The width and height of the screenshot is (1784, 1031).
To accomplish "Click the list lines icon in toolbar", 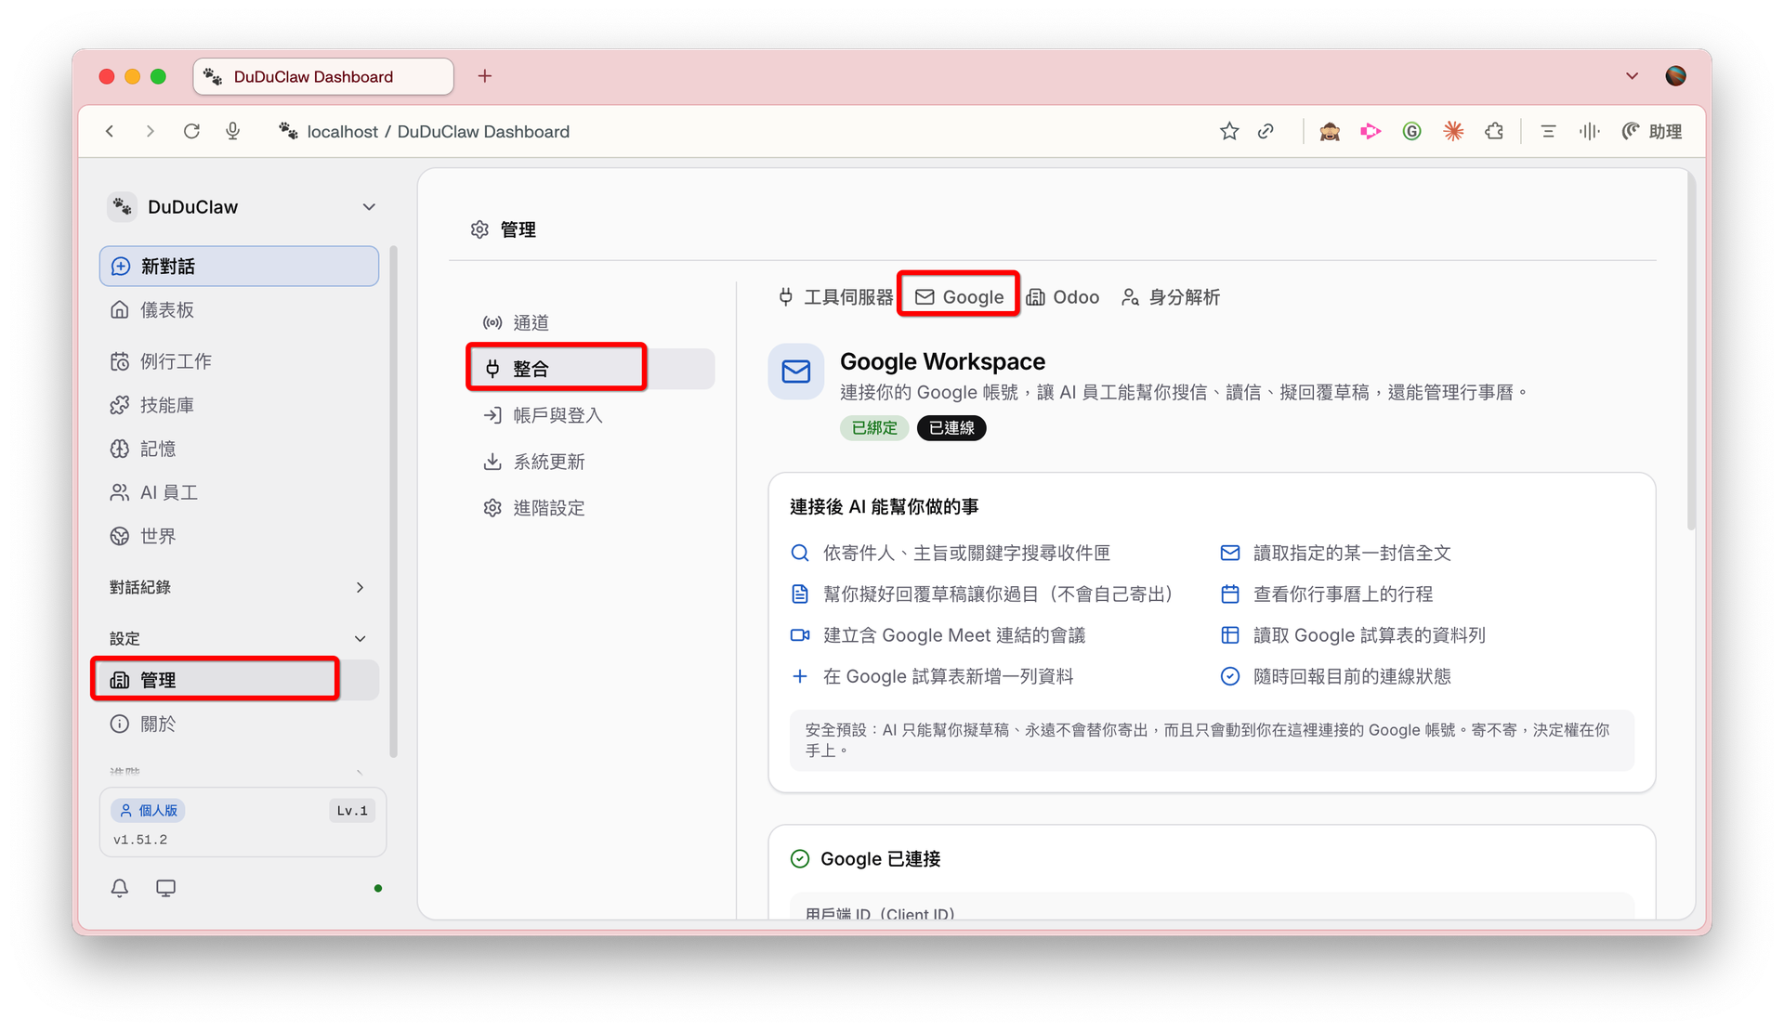I will click(x=1548, y=132).
